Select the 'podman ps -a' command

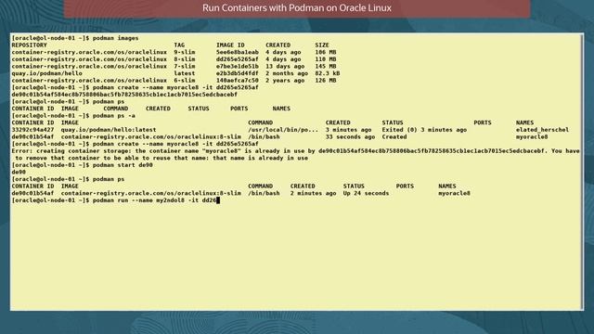[114, 115]
